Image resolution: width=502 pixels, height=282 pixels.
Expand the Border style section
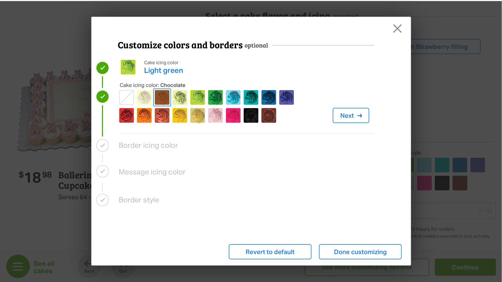(x=139, y=200)
